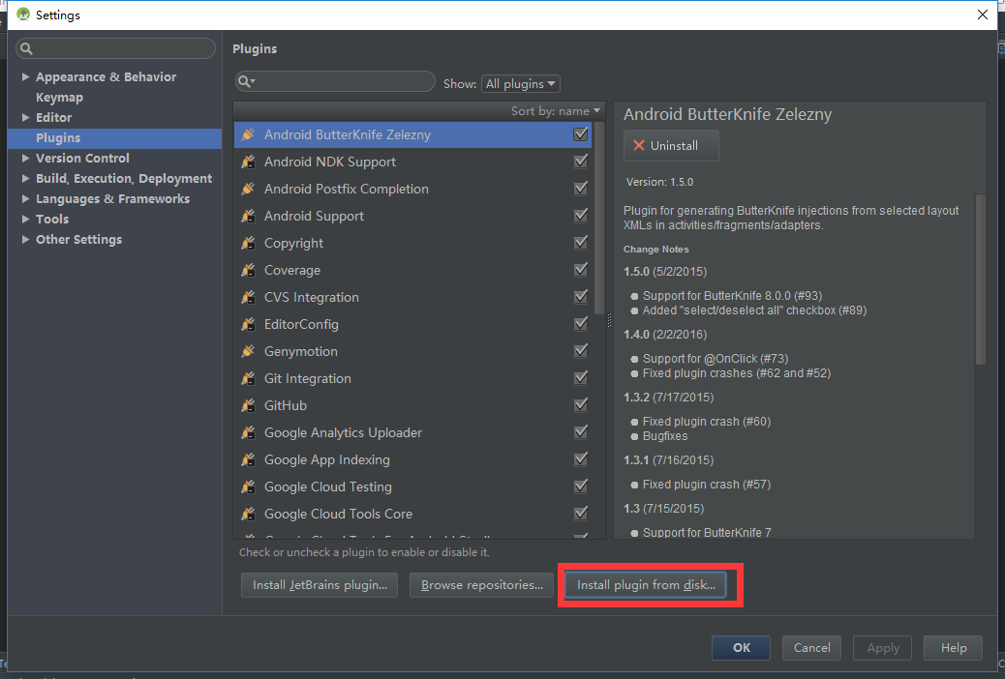Toggle the EditorConfig plugin checkbox
1005x679 pixels.
coord(581,323)
